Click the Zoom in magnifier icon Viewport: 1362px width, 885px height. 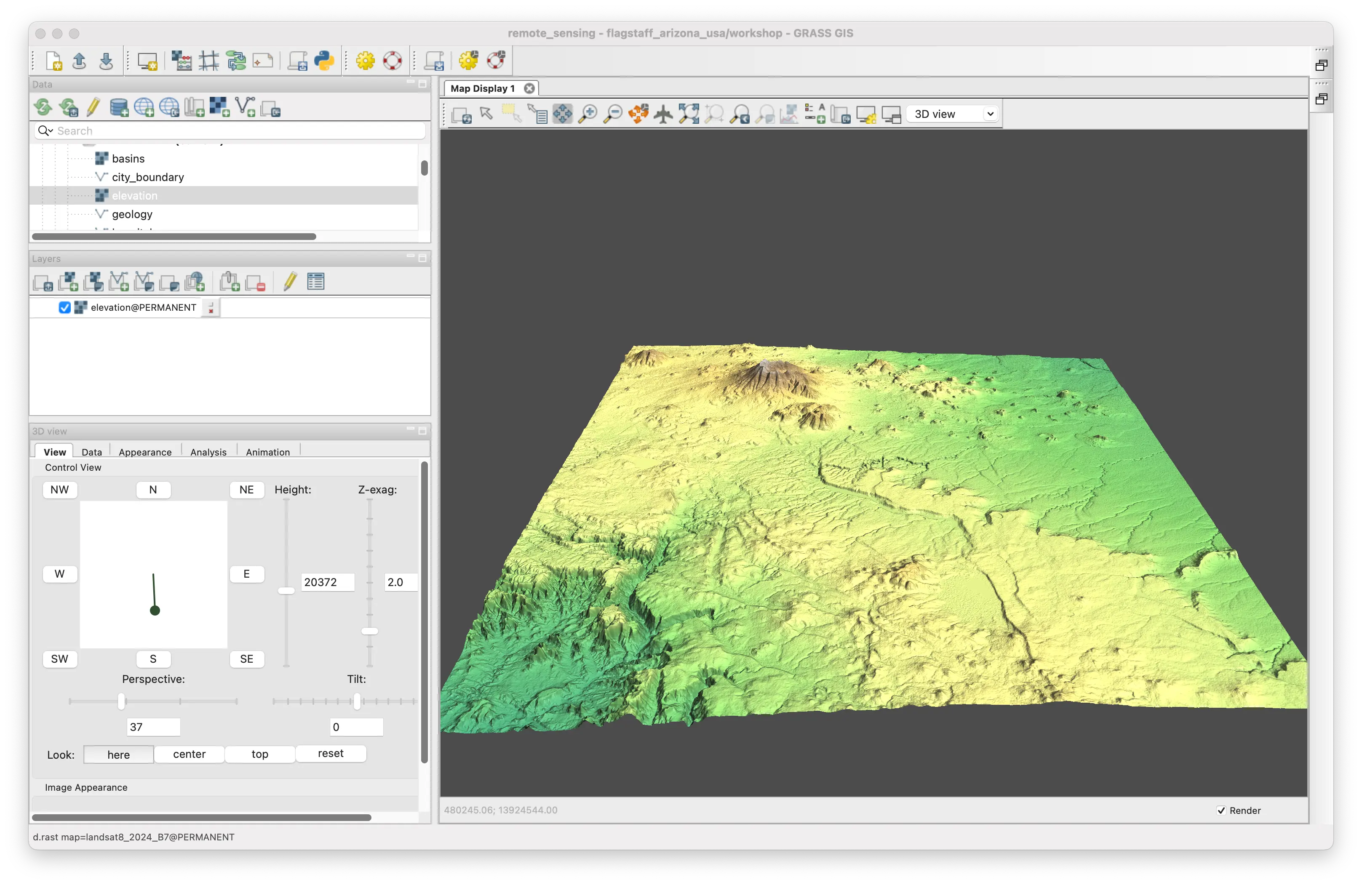point(587,114)
